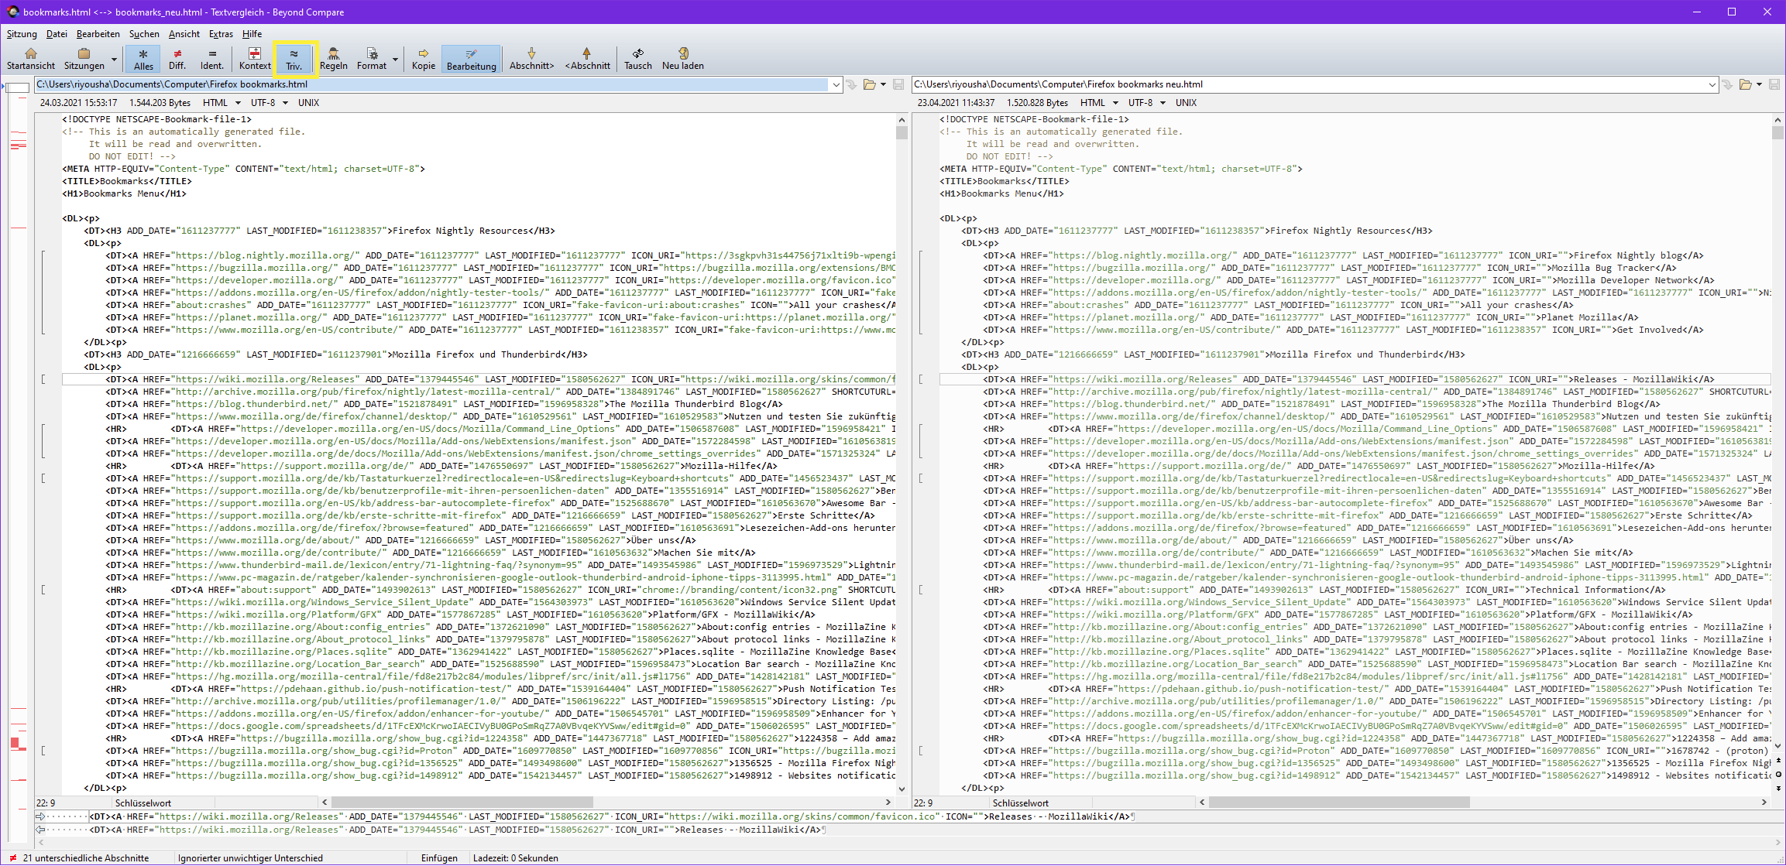Toggle Triv. minor differences button

coord(294,58)
